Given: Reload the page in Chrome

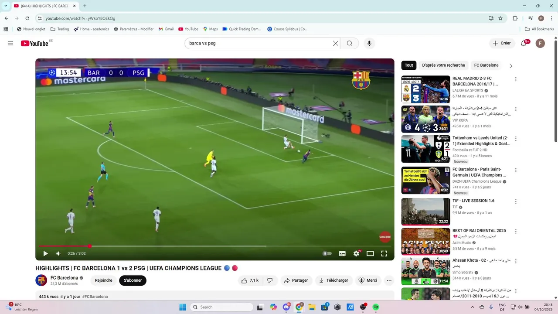Looking at the screenshot, I should [27, 18].
